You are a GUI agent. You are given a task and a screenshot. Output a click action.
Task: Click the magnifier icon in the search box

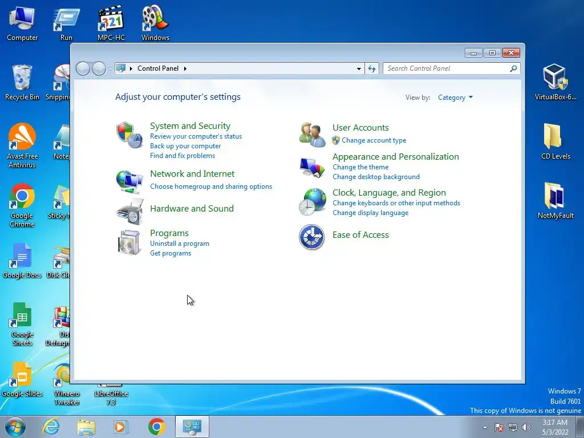(513, 68)
